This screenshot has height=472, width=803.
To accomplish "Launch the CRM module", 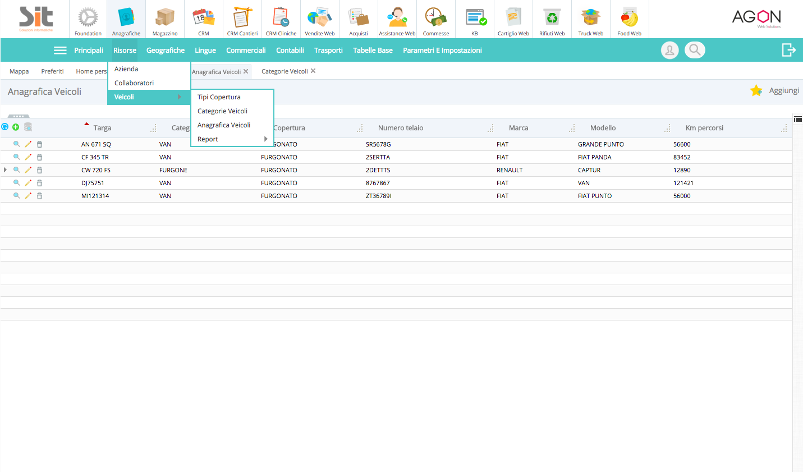I will point(204,20).
